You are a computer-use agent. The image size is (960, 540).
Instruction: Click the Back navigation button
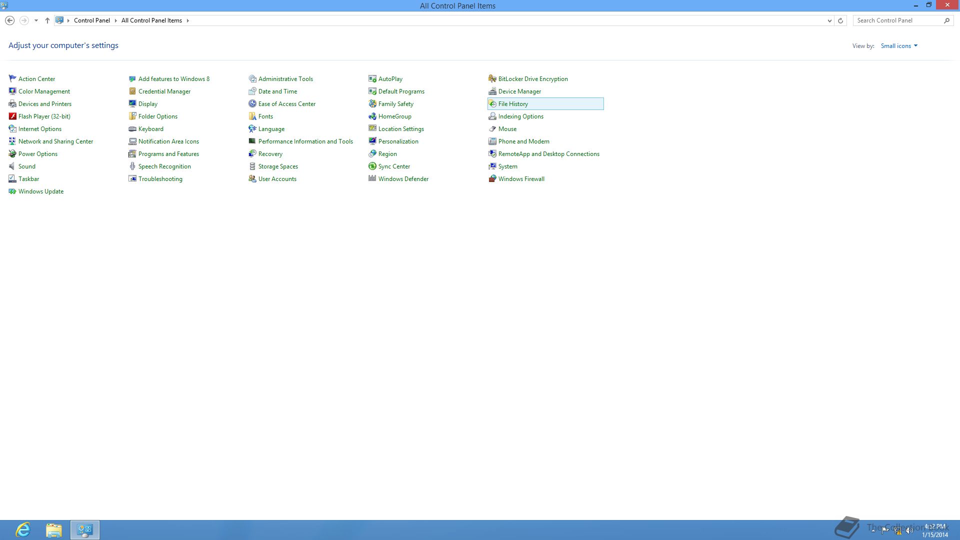(x=9, y=20)
